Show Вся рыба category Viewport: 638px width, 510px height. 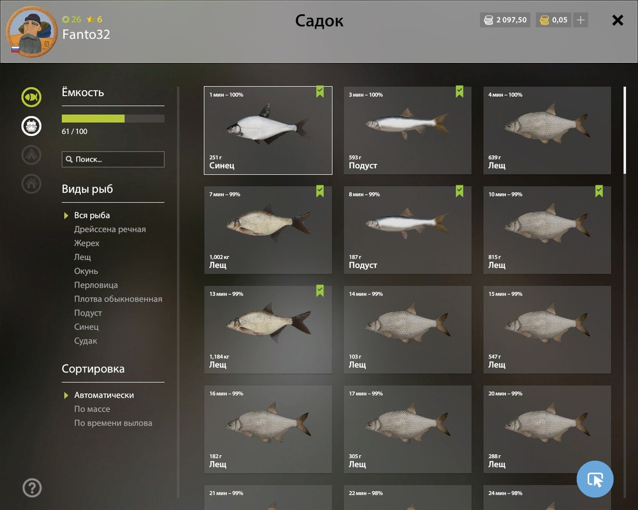[x=92, y=215]
